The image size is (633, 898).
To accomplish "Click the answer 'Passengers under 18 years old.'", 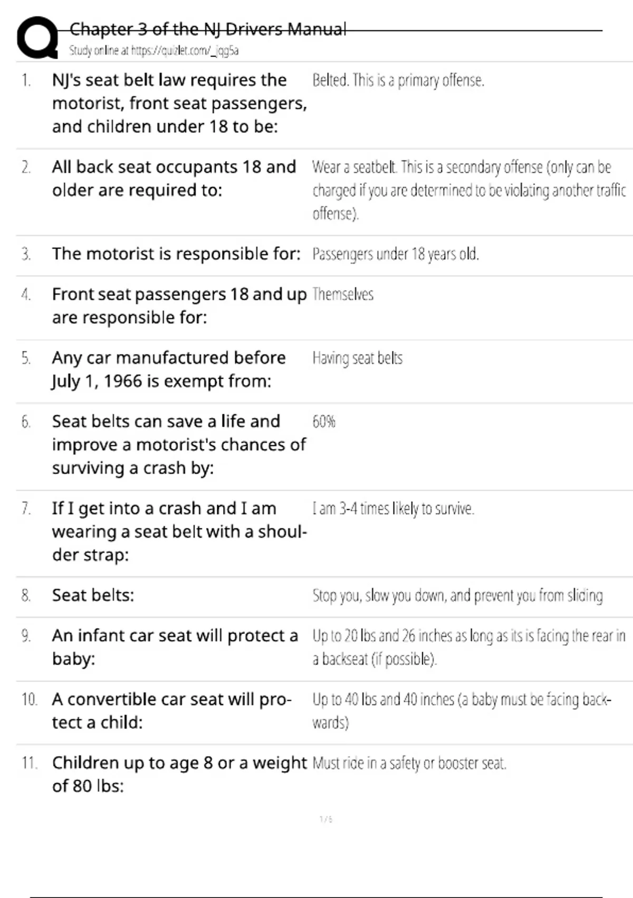I will [x=395, y=254].
